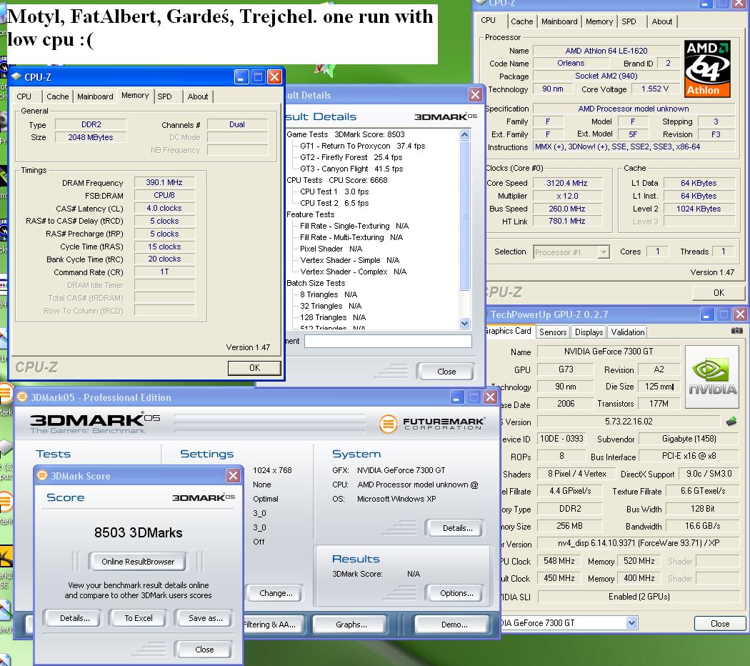The width and height of the screenshot is (750, 666).
Task: Click DRAM Frequency 390.1 MHz value
Action: 164,182
